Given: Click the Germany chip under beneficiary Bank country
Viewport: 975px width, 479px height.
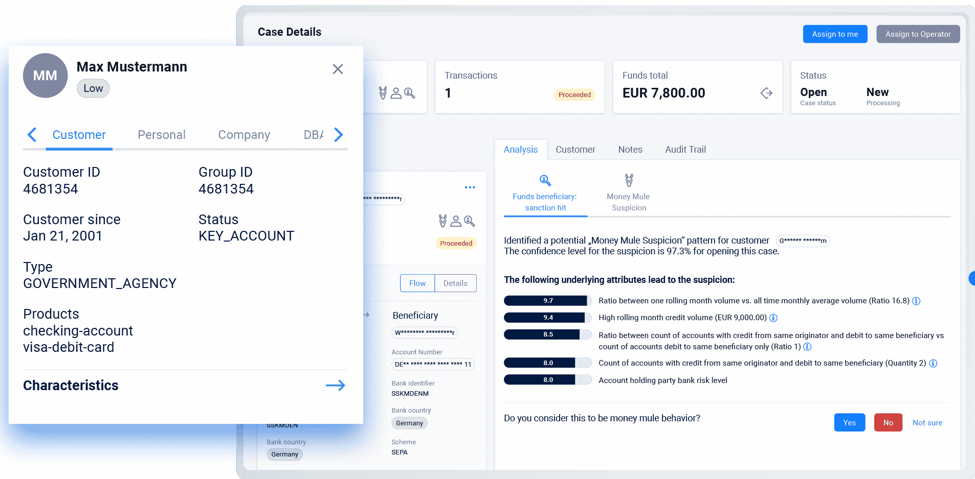Looking at the screenshot, I should click(x=409, y=423).
